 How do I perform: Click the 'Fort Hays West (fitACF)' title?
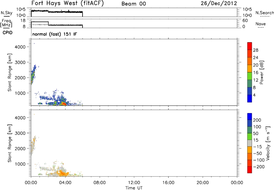[x=67, y=3]
